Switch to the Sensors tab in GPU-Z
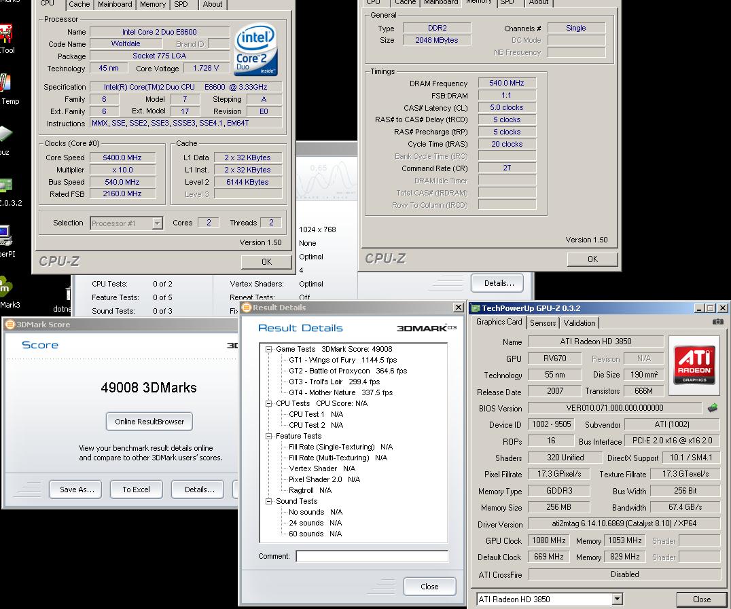The image size is (731, 609). click(x=543, y=323)
